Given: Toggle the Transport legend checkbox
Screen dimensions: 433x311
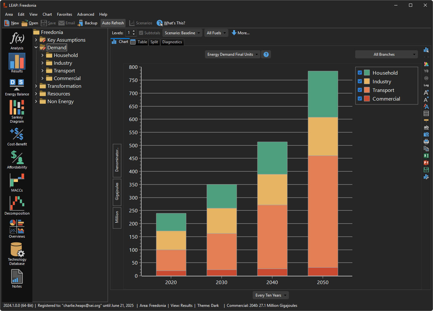Looking at the screenshot, I should pos(360,90).
